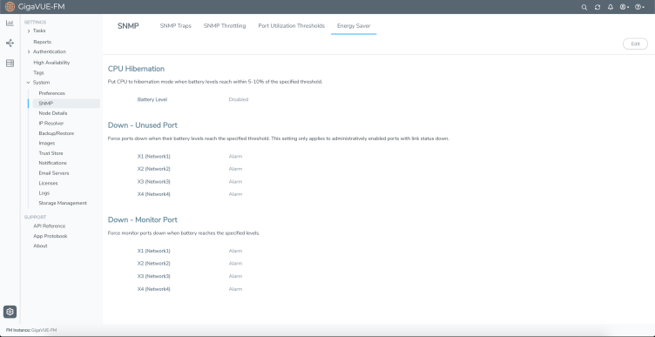
Task: Click X2 (Network2) under Down - Unused Port
Action: [x=153, y=169]
